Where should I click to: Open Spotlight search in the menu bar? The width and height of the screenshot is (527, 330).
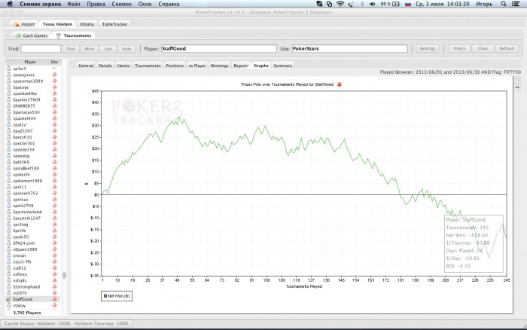[x=504, y=4]
